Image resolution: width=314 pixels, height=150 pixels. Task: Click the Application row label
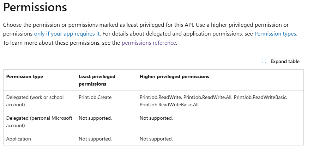[x=19, y=139]
